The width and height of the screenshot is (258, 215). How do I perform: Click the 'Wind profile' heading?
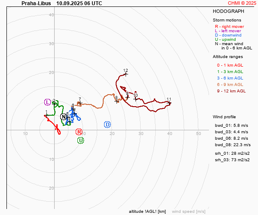224,117
